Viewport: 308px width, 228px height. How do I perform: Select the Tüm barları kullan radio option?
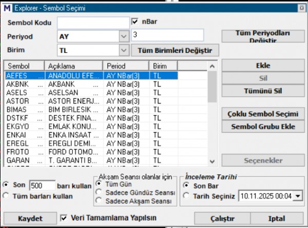click(x=6, y=195)
